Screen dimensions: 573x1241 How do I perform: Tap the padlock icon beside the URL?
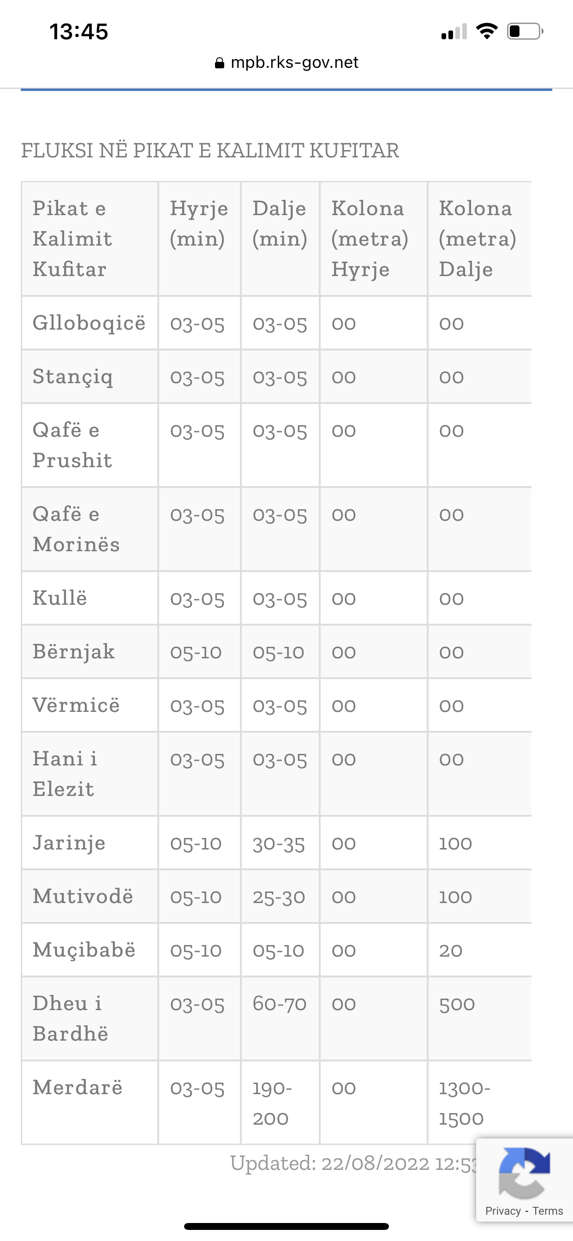click(220, 63)
